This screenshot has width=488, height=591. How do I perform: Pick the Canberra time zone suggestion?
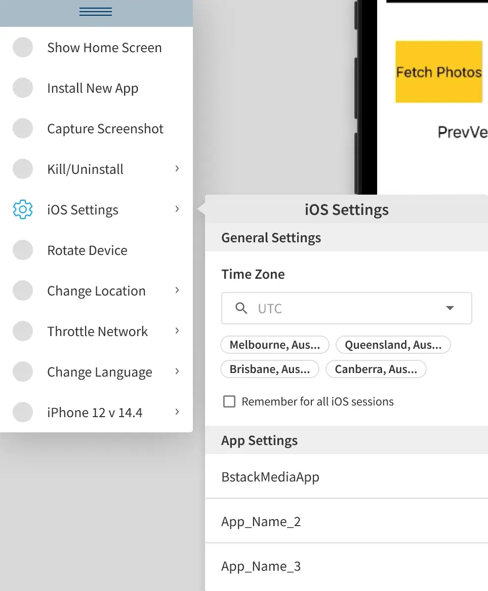click(376, 370)
